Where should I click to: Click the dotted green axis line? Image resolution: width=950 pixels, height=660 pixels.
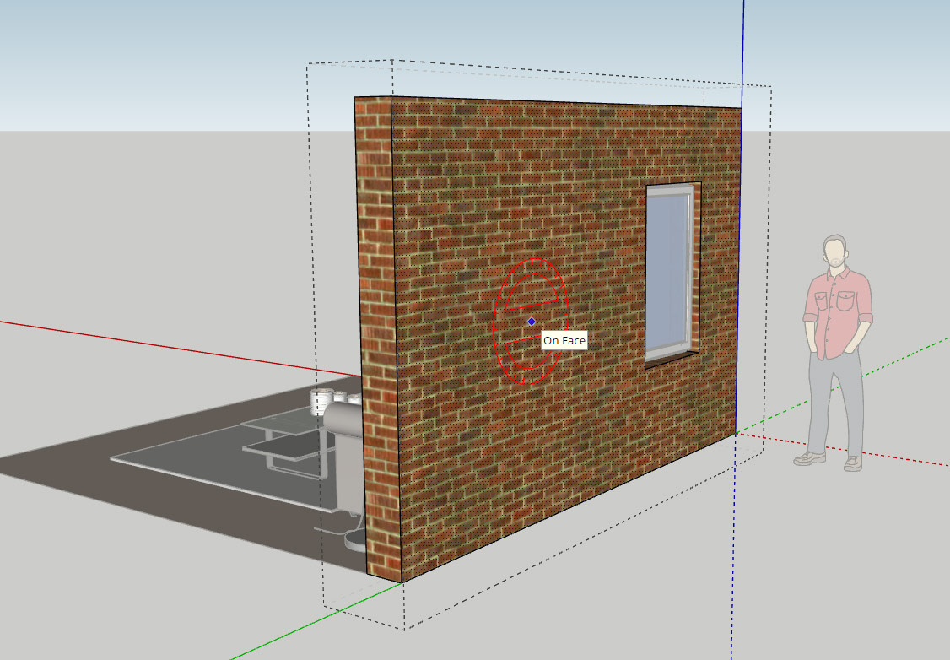pos(894,361)
